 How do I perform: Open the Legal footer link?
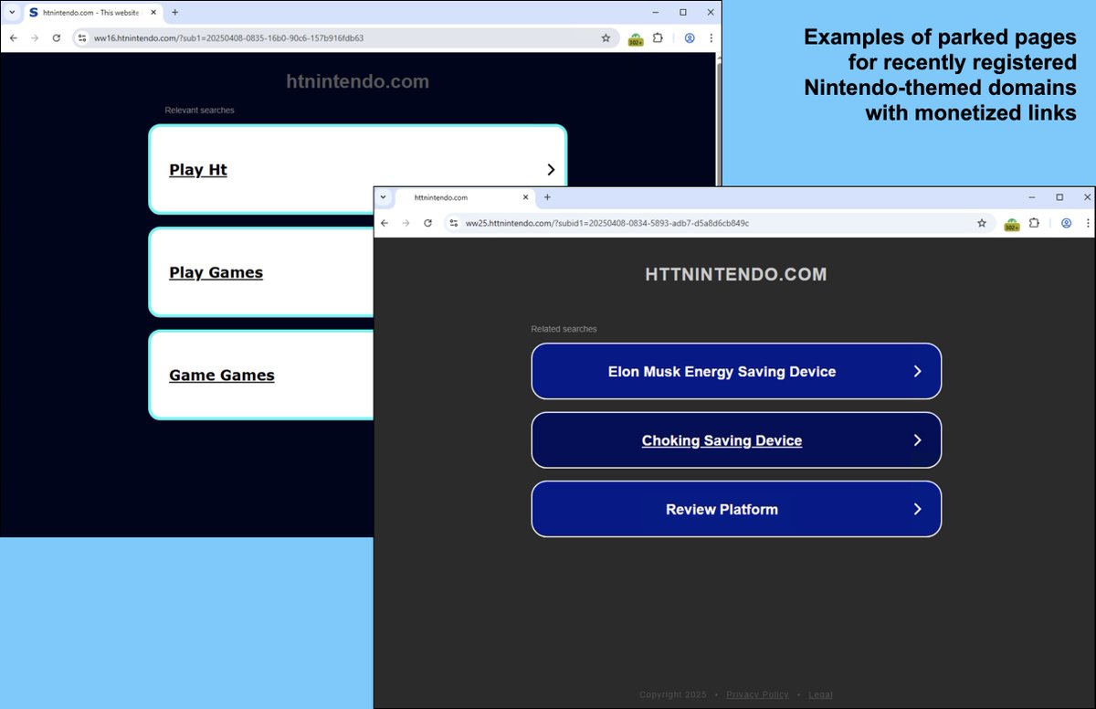[820, 694]
